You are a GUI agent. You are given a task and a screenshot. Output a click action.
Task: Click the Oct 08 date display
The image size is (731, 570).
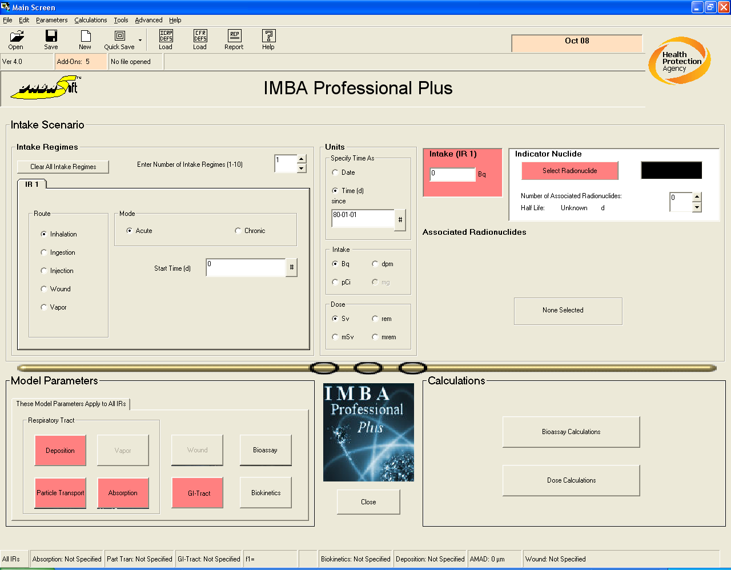pos(577,43)
